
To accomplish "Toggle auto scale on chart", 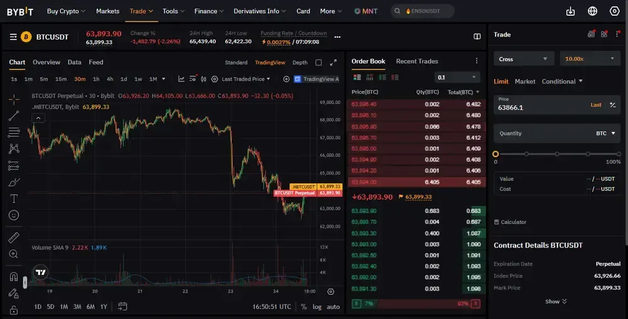I will tap(333, 306).
